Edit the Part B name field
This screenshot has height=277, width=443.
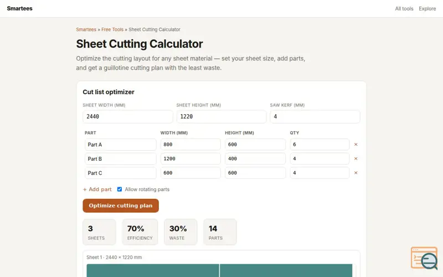click(x=121, y=158)
